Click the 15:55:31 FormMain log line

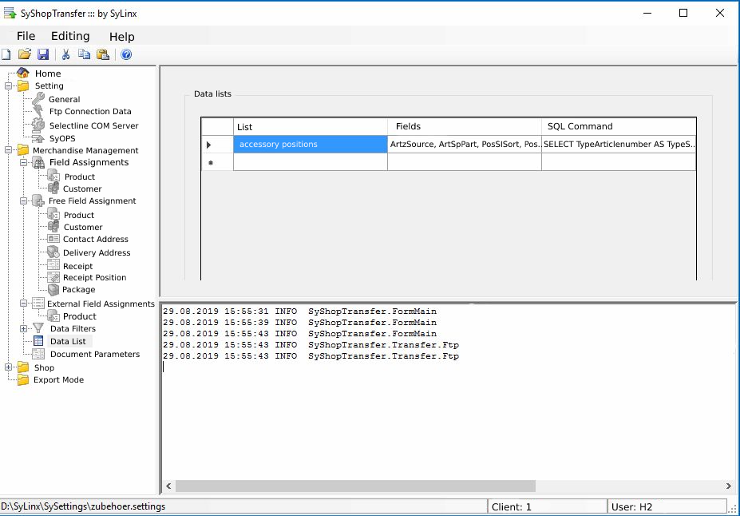pyautogui.click(x=300, y=312)
